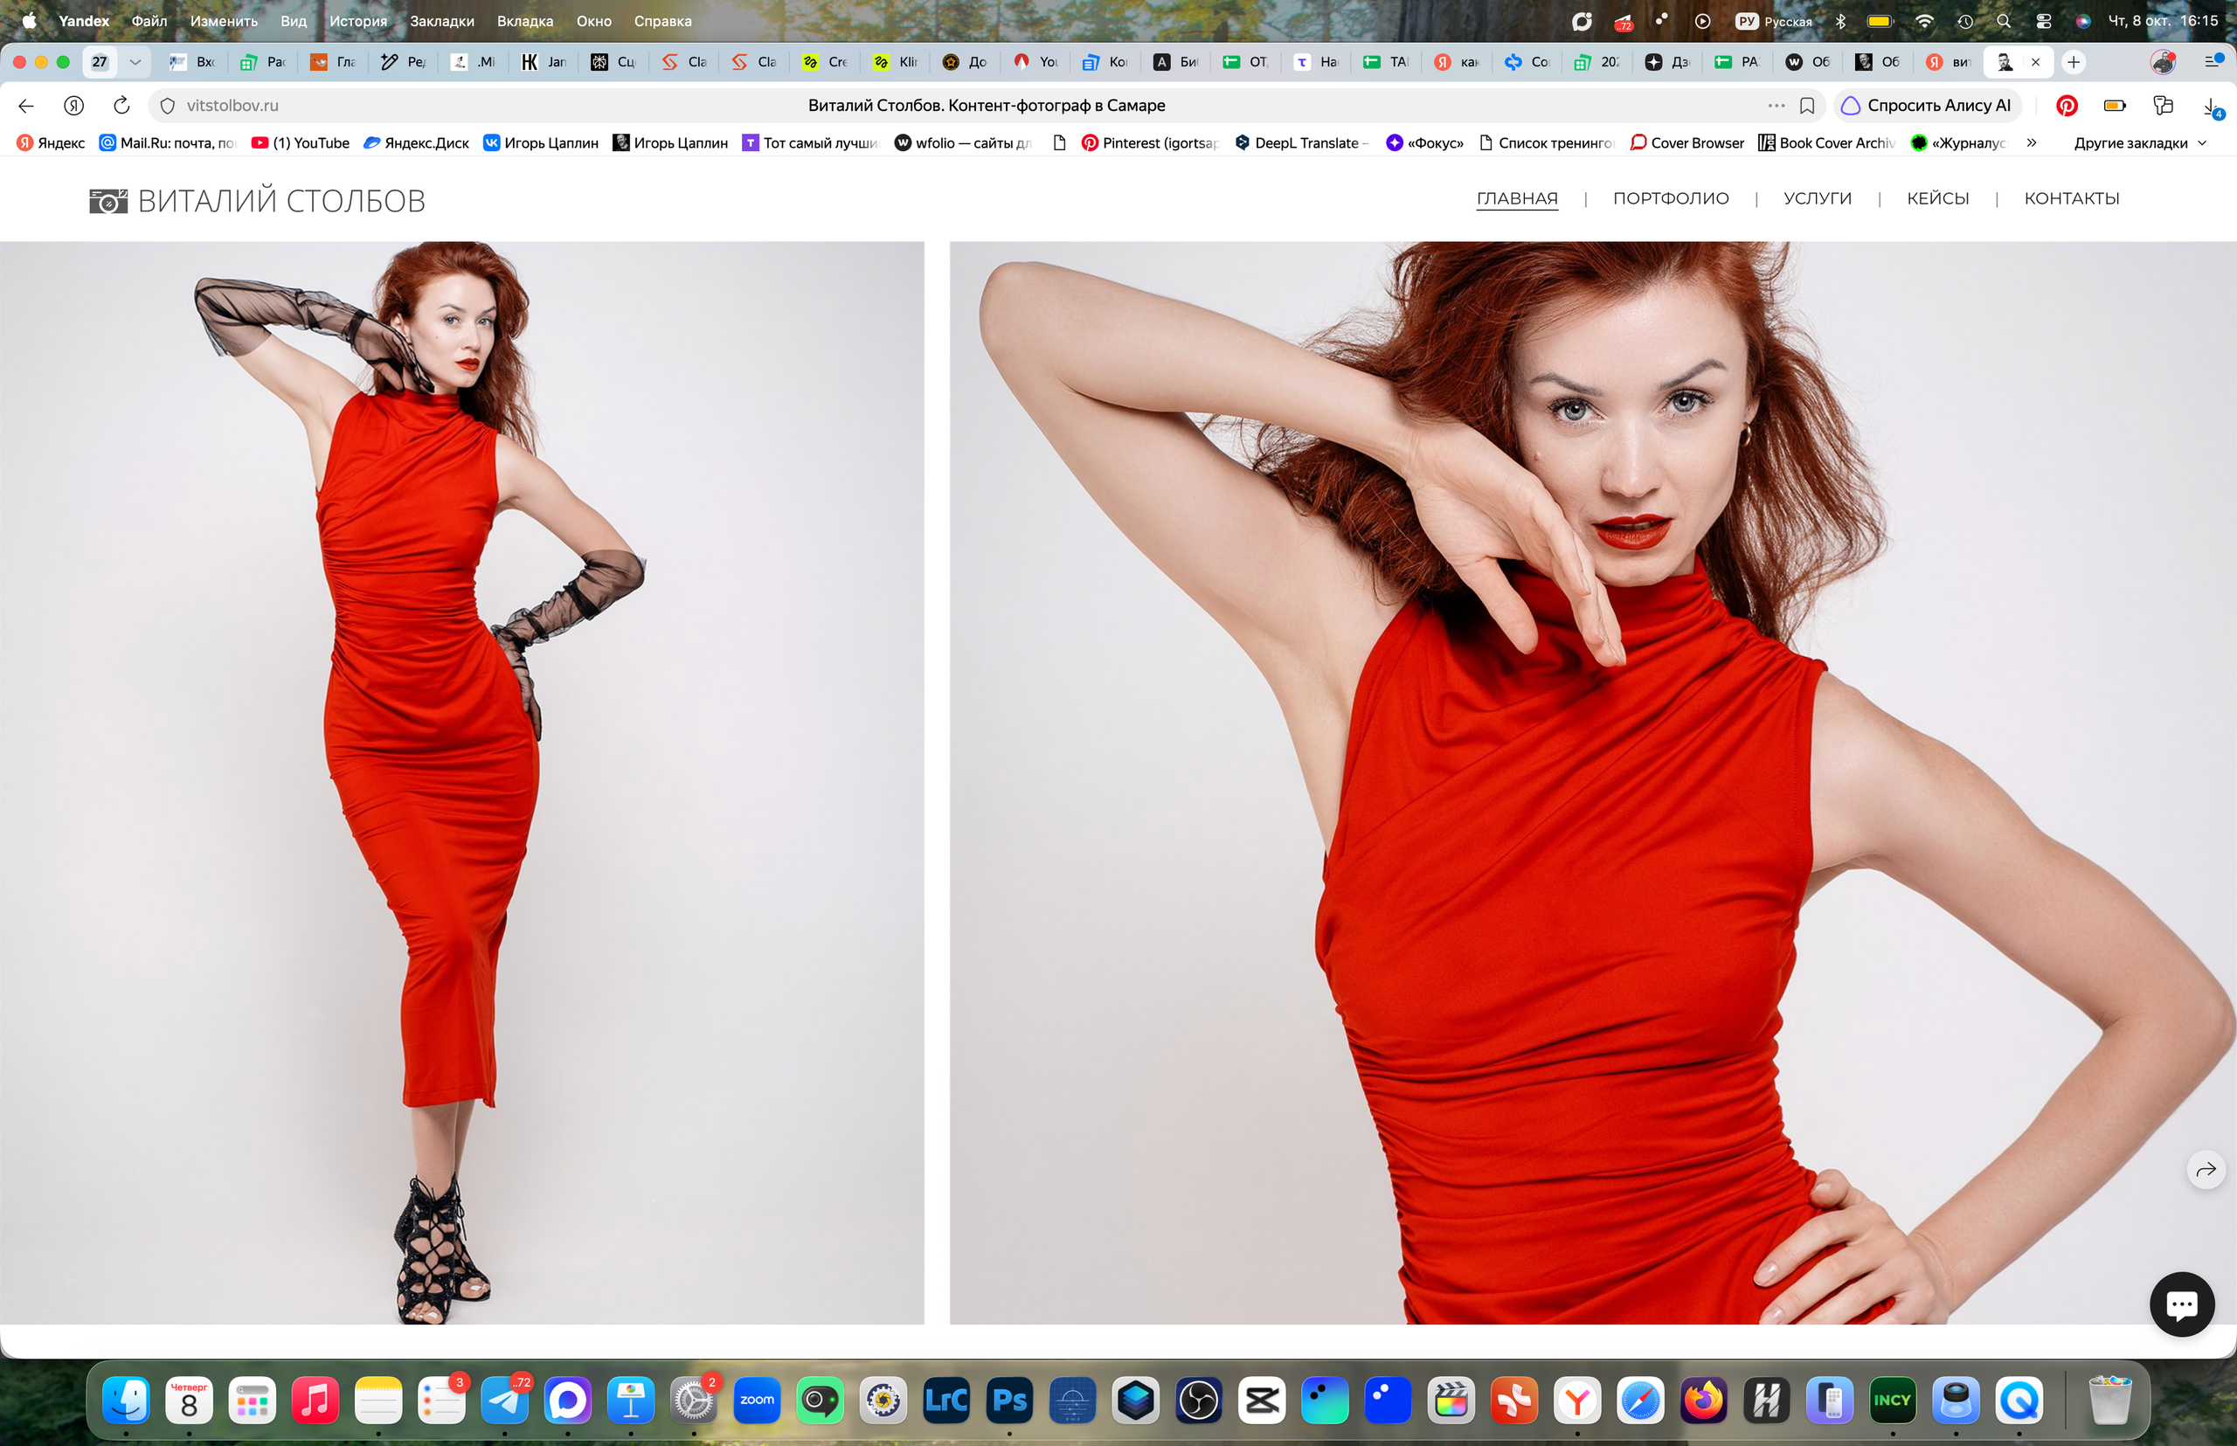Open Finder from the dock
Viewport: 2237px width, 1446px height.
(126, 1400)
